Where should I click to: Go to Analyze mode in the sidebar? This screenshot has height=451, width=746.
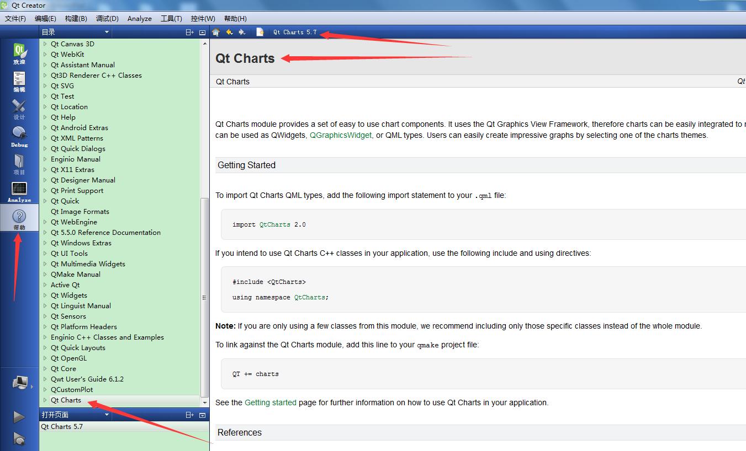tap(19, 191)
